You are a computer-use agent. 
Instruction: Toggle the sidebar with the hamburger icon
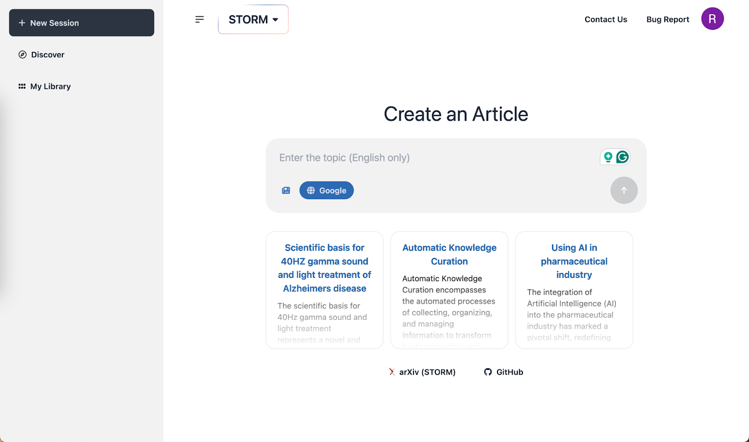pos(199,19)
